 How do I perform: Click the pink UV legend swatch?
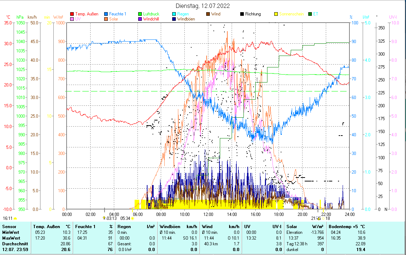click(x=72, y=19)
